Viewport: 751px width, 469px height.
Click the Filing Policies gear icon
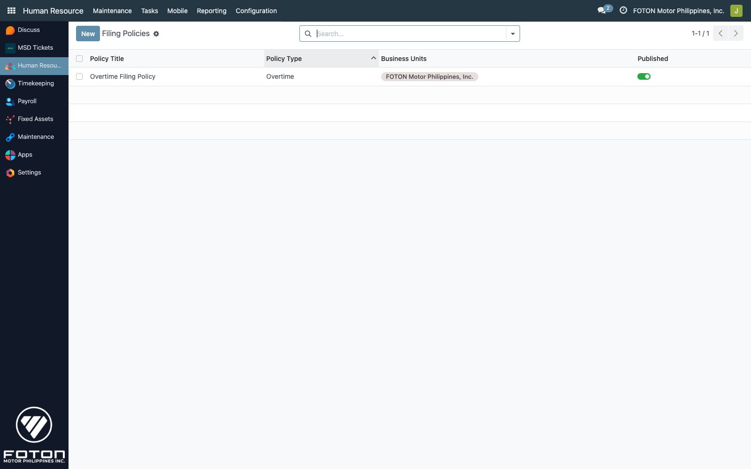(x=156, y=34)
